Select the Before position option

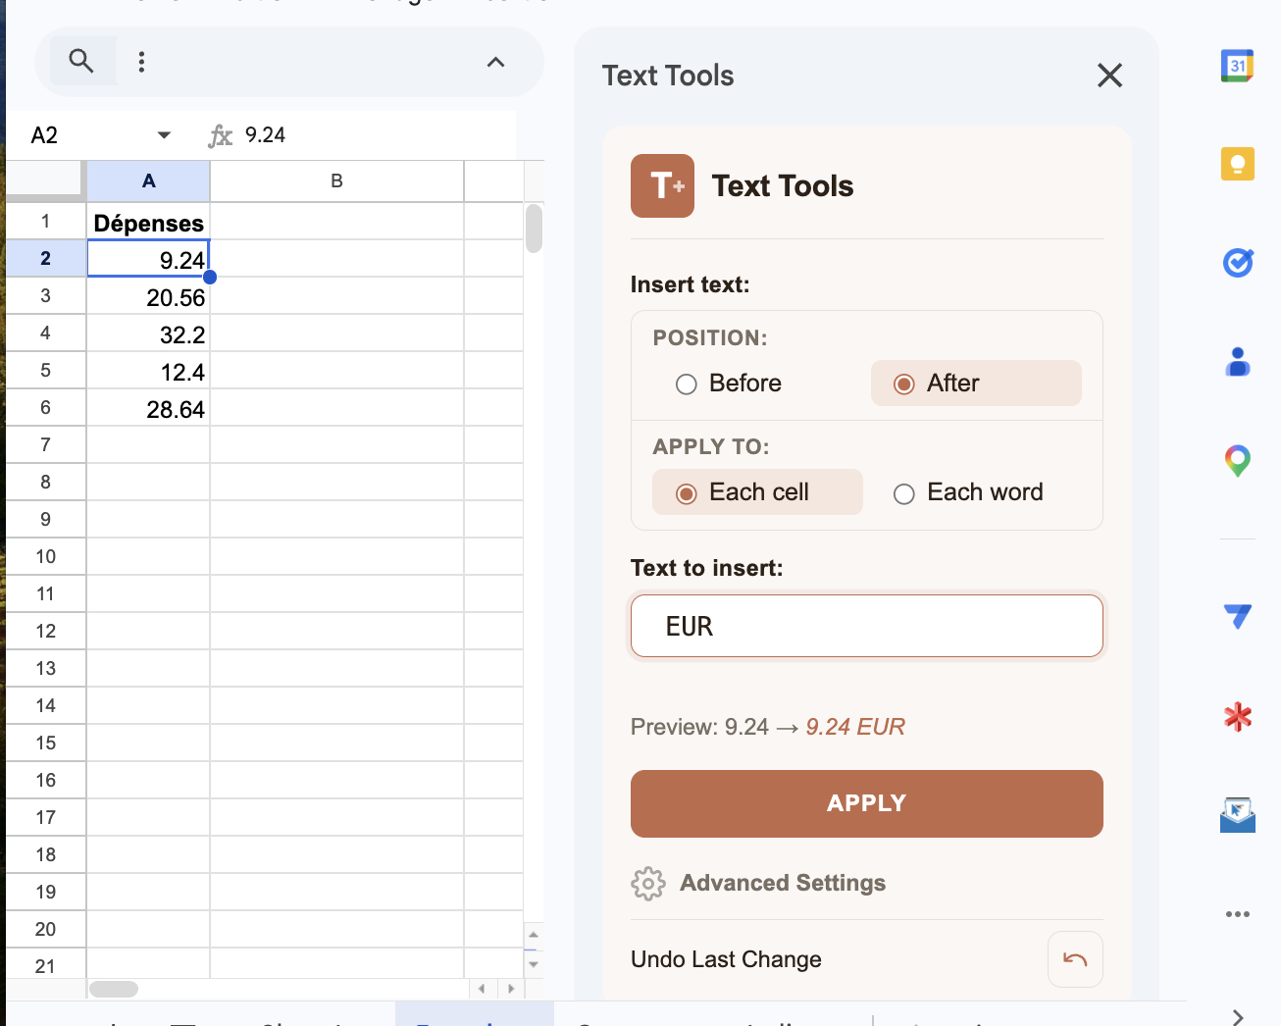686,385
